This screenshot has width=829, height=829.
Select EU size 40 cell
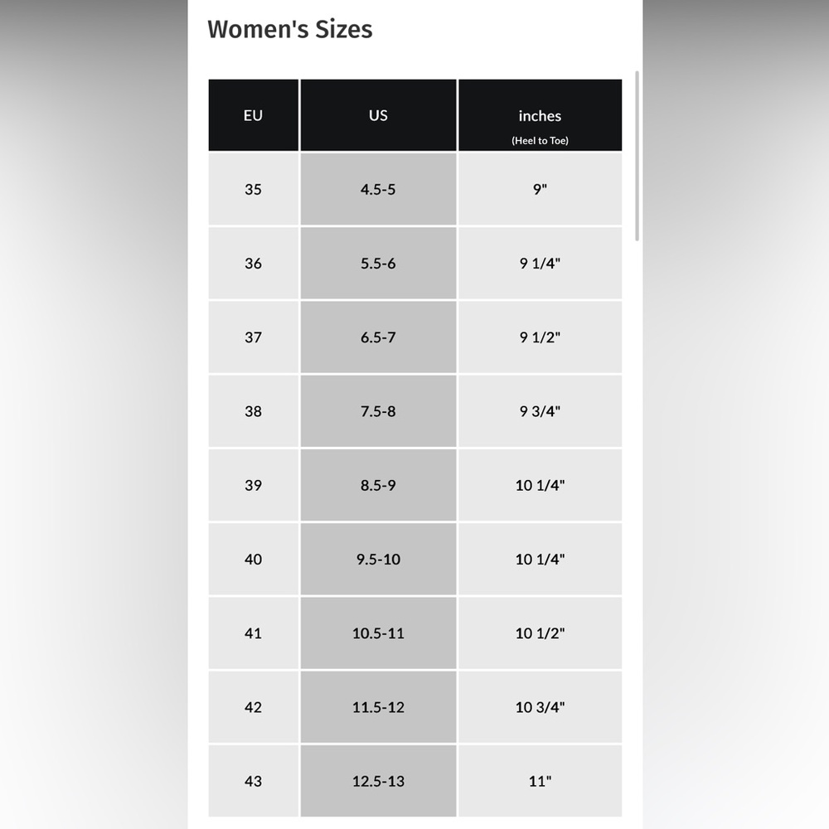pyautogui.click(x=253, y=560)
